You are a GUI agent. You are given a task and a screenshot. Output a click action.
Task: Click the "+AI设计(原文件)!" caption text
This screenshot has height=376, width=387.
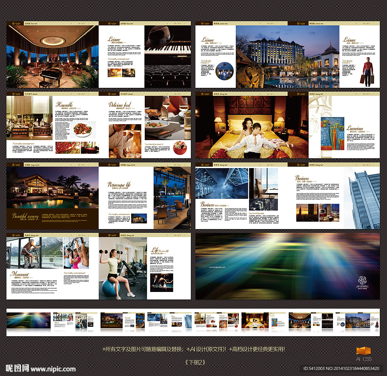[206, 349]
